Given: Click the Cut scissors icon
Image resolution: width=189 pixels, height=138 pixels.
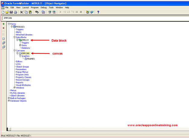Looking at the screenshot, I should pos(22,12).
